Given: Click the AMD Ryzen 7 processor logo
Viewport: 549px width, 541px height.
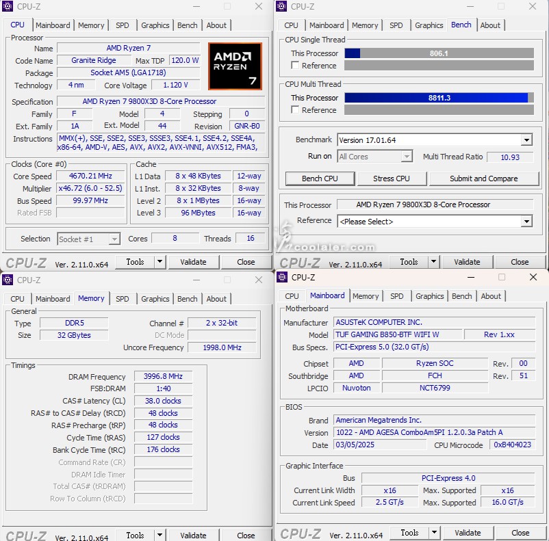Looking at the screenshot, I should (235, 66).
